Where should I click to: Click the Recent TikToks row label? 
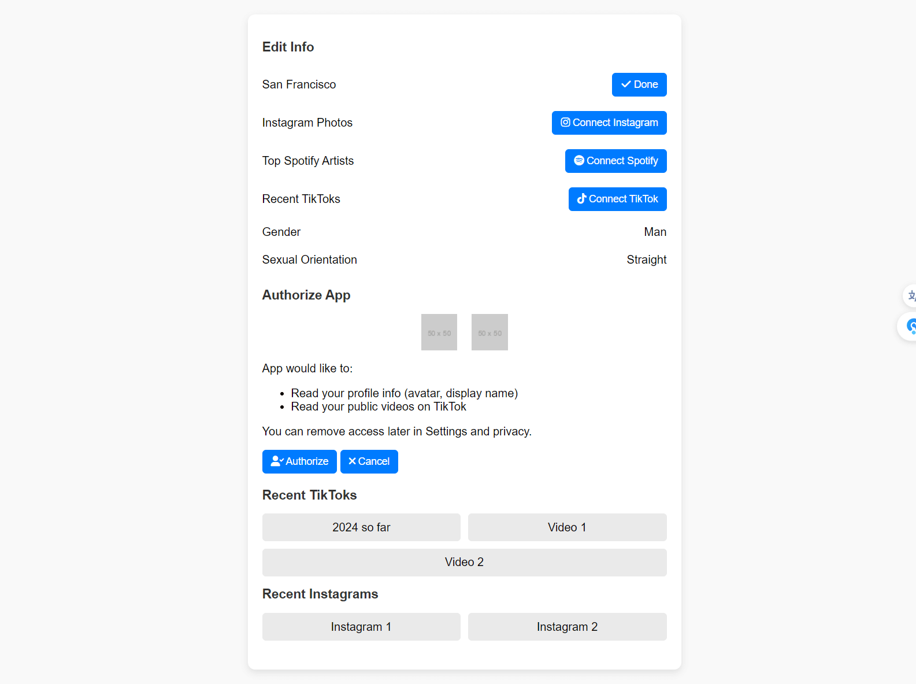[x=301, y=199]
